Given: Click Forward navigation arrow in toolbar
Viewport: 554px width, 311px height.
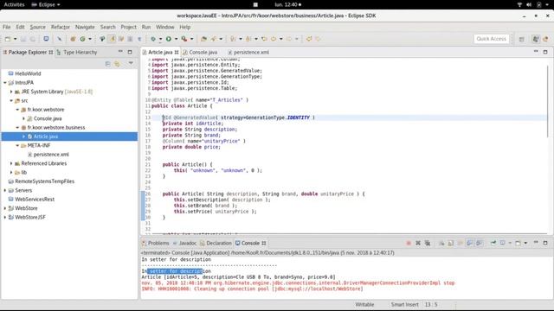Looking at the screenshot, I should (x=289, y=39).
